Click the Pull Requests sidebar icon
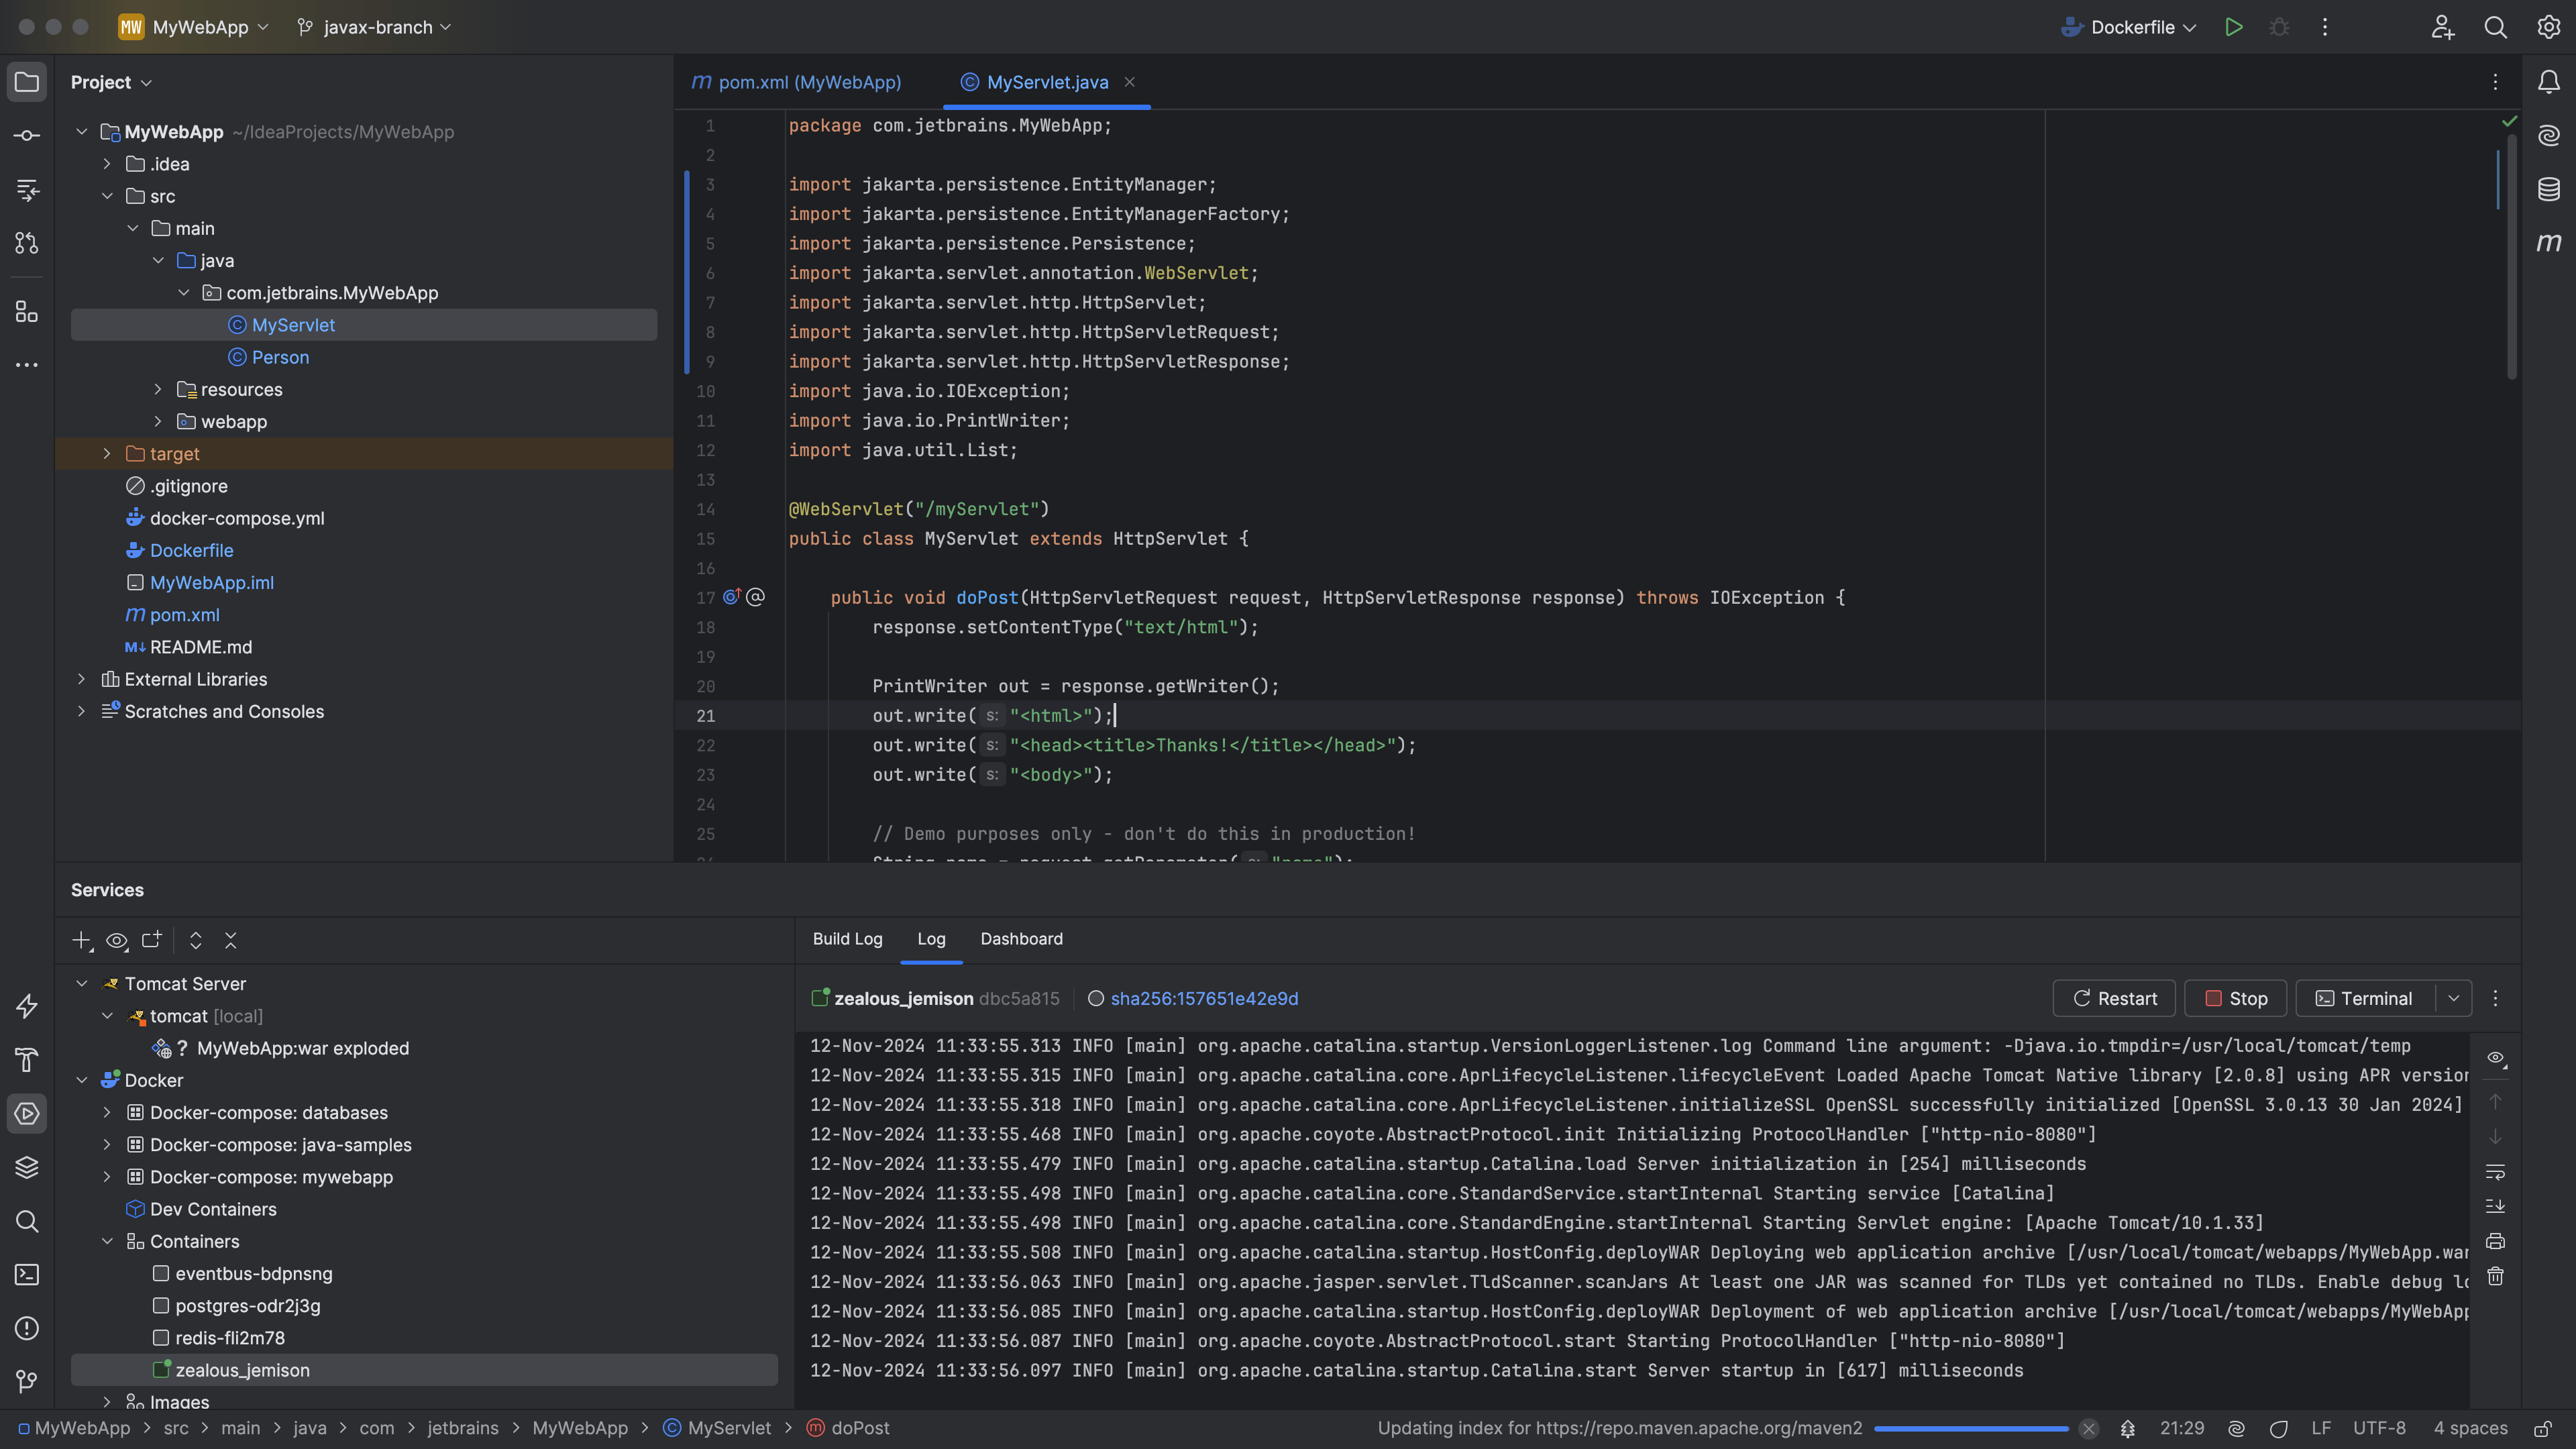Screen dimensions: 2576x1449 click(x=27, y=243)
